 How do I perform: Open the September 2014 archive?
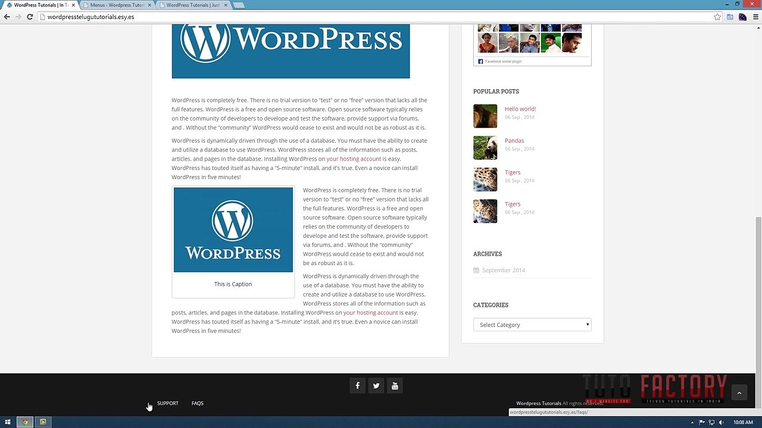coord(504,270)
